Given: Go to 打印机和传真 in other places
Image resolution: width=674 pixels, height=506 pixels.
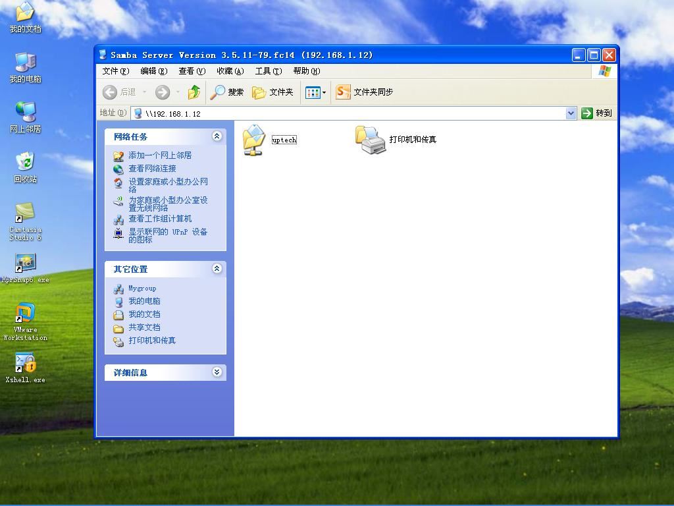Looking at the screenshot, I should 152,341.
